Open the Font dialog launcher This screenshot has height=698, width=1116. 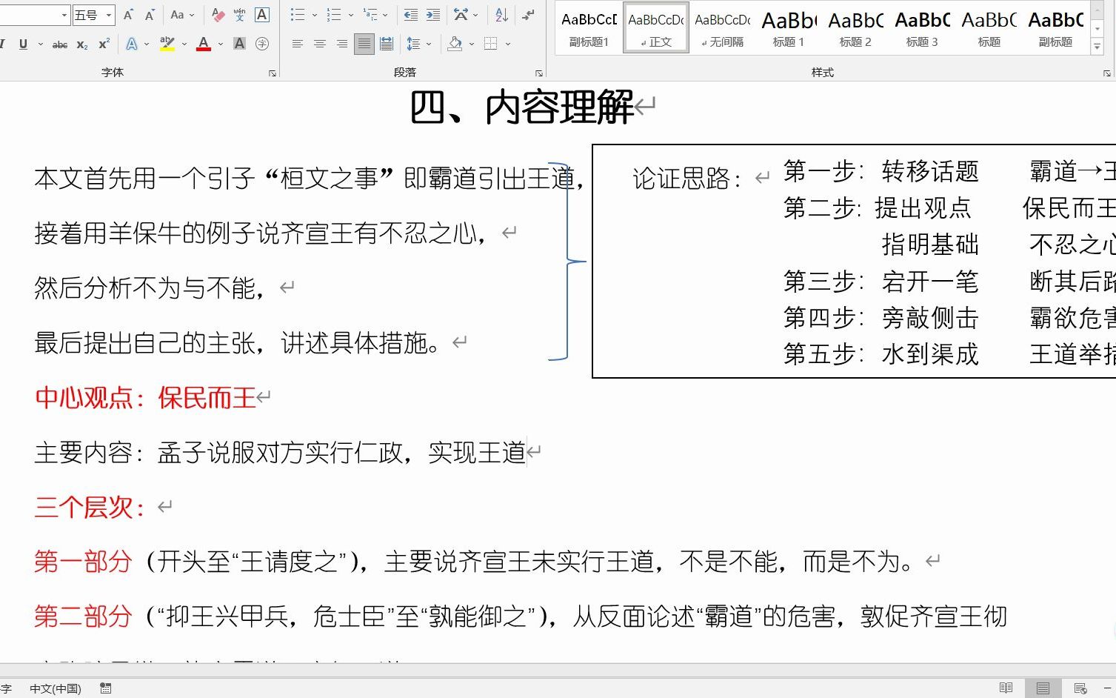[x=272, y=73]
